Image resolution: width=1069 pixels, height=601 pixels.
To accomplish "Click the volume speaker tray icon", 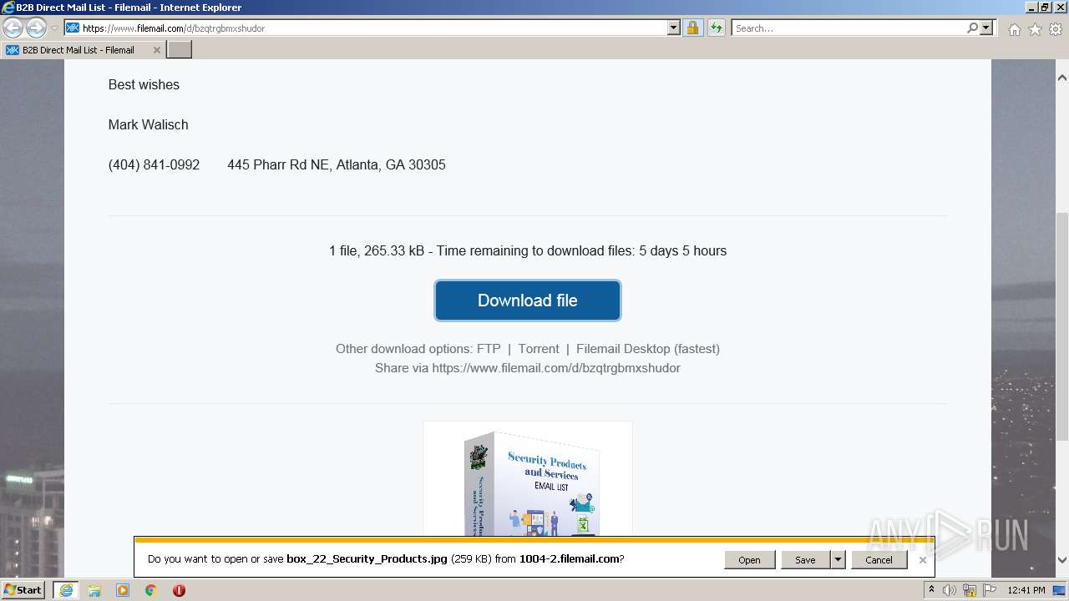I will [x=950, y=590].
